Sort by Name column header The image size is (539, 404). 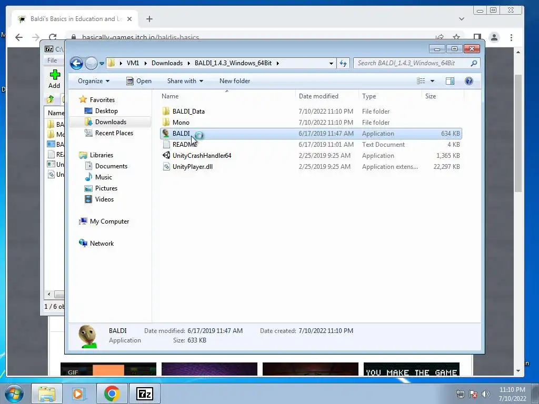click(227, 96)
